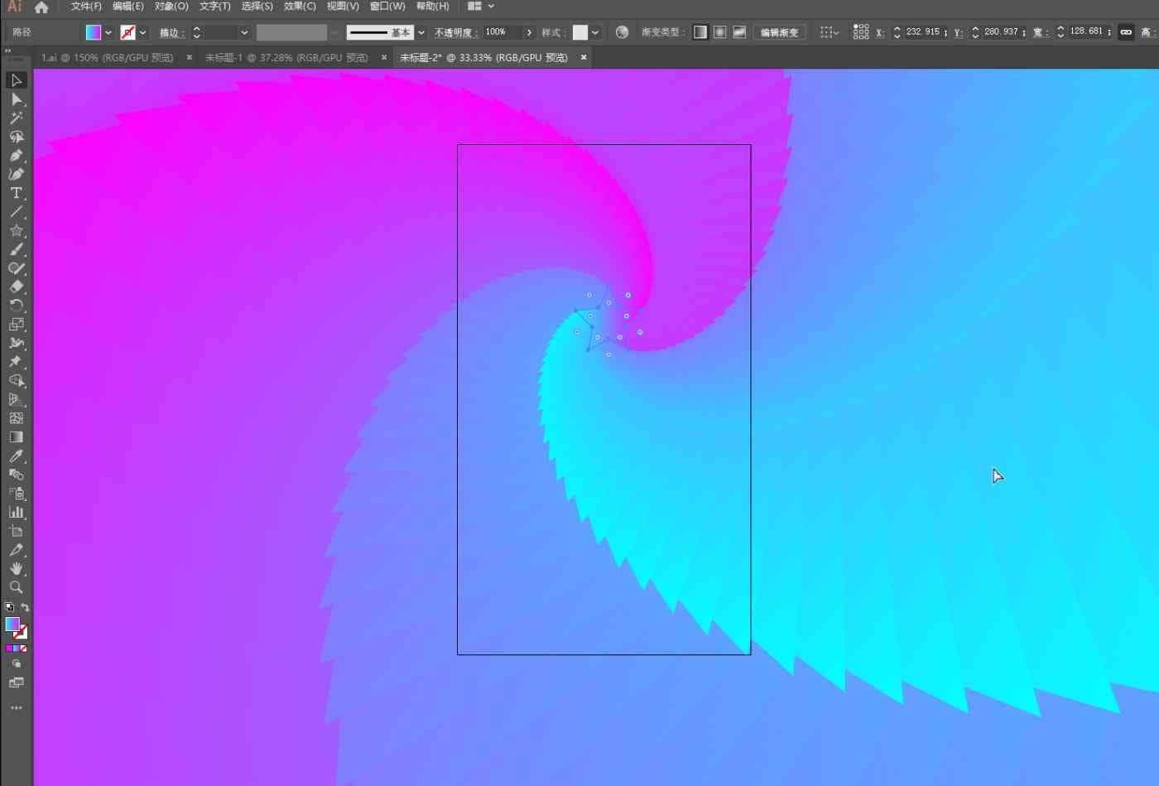Image resolution: width=1159 pixels, height=786 pixels.
Task: Select the Symbol Sprayer tool
Action: pos(16,494)
